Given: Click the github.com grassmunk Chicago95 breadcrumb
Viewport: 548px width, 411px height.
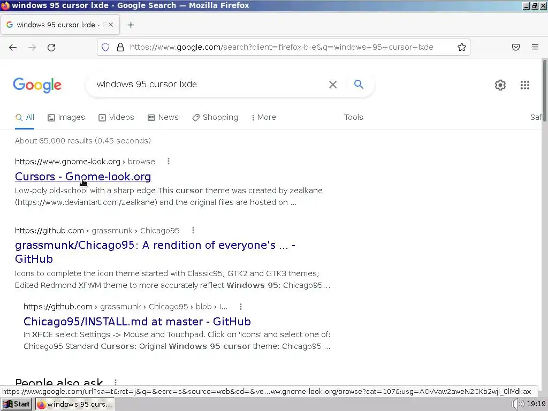Looking at the screenshot, I should coord(97,231).
